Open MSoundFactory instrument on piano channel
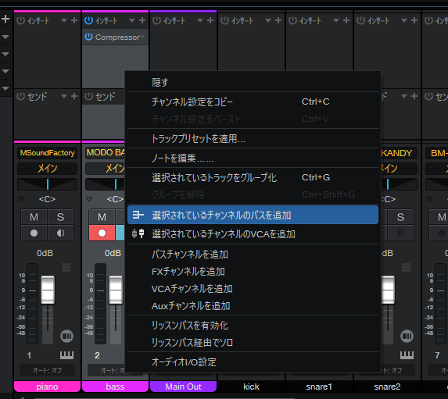 click(x=48, y=153)
